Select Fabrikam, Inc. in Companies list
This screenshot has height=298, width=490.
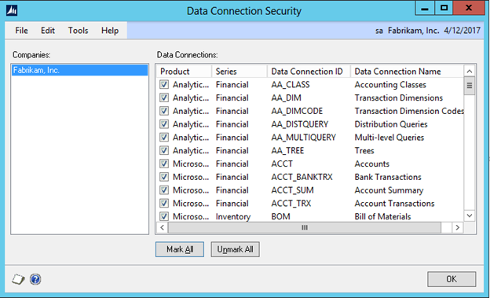click(79, 70)
